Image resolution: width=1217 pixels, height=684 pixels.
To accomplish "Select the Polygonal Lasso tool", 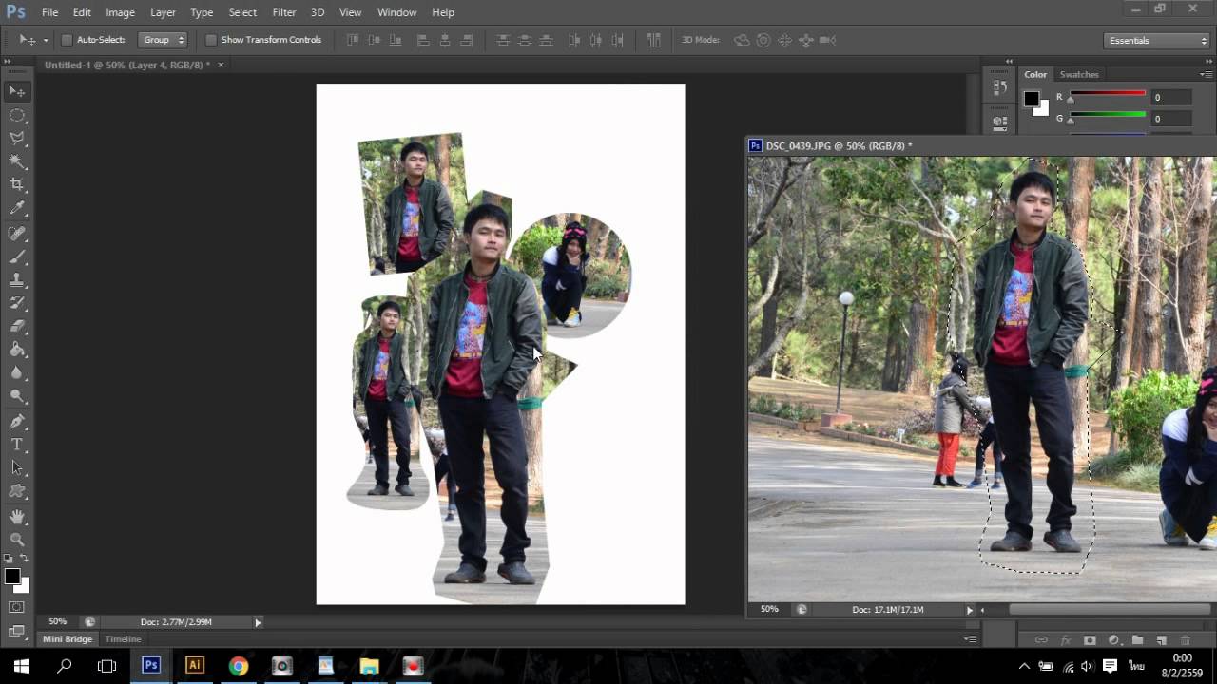I will pos(17,139).
